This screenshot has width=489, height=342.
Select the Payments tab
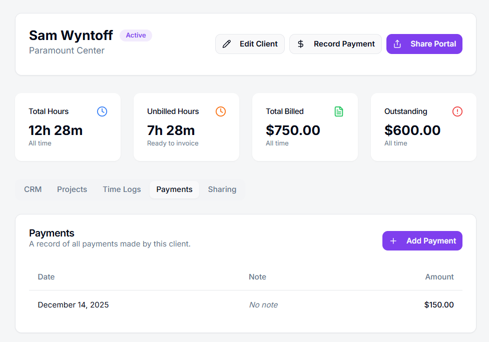click(x=174, y=189)
